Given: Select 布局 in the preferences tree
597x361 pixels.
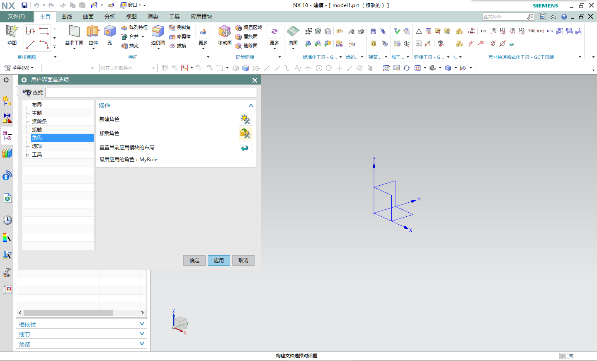Looking at the screenshot, I should [37, 105].
